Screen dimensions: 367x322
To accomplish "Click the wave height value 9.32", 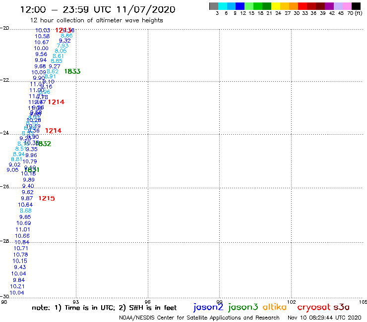I will 64,41.
